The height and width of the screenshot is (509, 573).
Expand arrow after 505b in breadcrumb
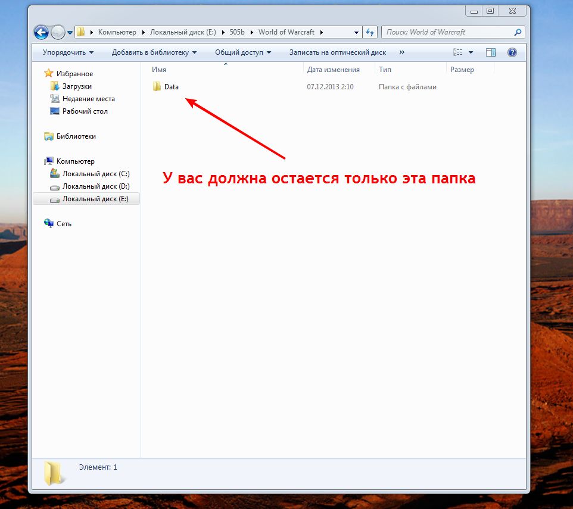pos(251,33)
